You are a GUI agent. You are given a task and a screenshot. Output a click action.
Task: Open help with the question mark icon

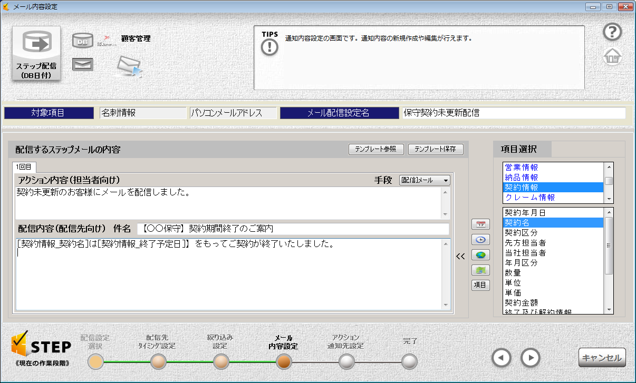612,32
